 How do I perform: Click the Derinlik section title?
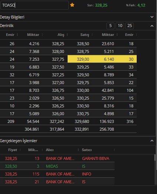click(x=7, y=26)
